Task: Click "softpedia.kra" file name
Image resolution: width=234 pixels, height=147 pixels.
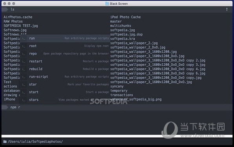Action: tap(122, 39)
